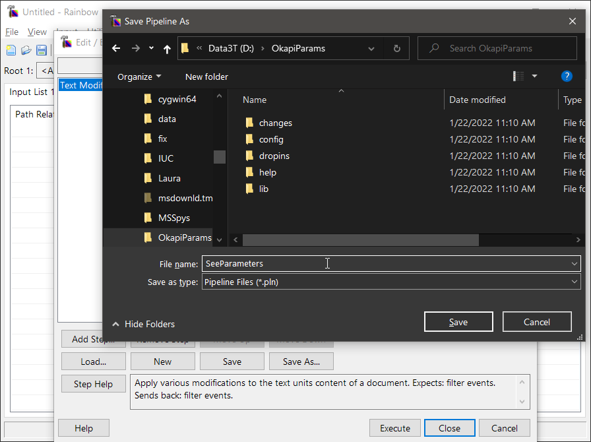
Task: Click New folder in the toolbar
Action: pyautogui.click(x=206, y=77)
